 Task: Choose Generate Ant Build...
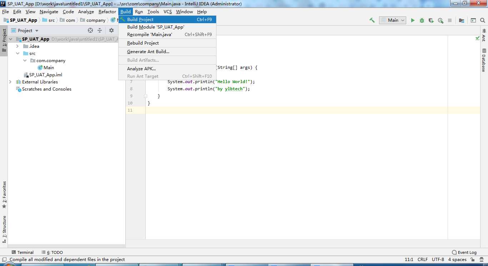(x=167, y=52)
